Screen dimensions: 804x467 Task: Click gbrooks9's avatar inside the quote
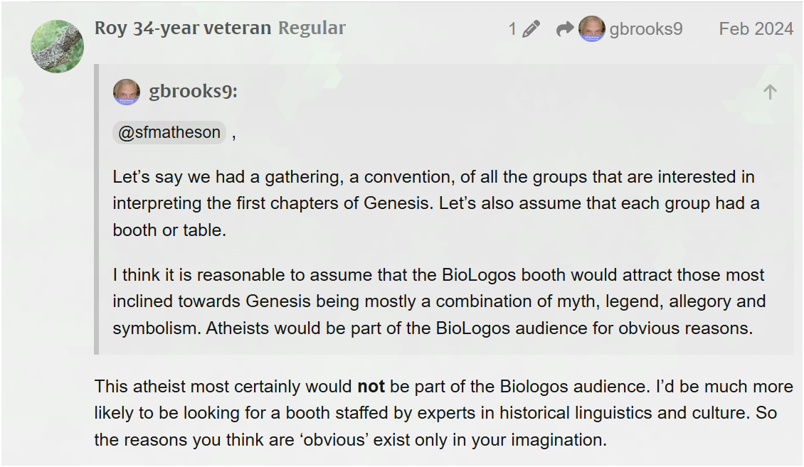(x=127, y=92)
